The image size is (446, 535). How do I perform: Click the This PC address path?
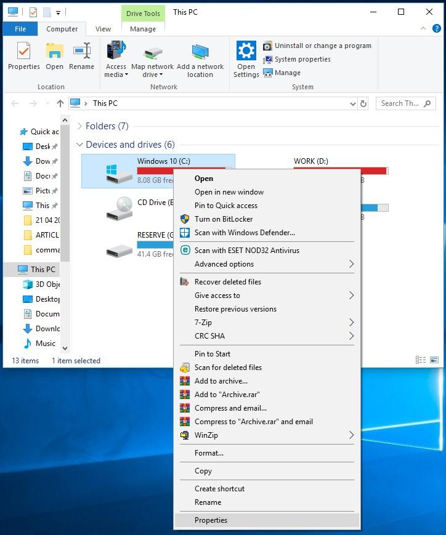(x=105, y=103)
